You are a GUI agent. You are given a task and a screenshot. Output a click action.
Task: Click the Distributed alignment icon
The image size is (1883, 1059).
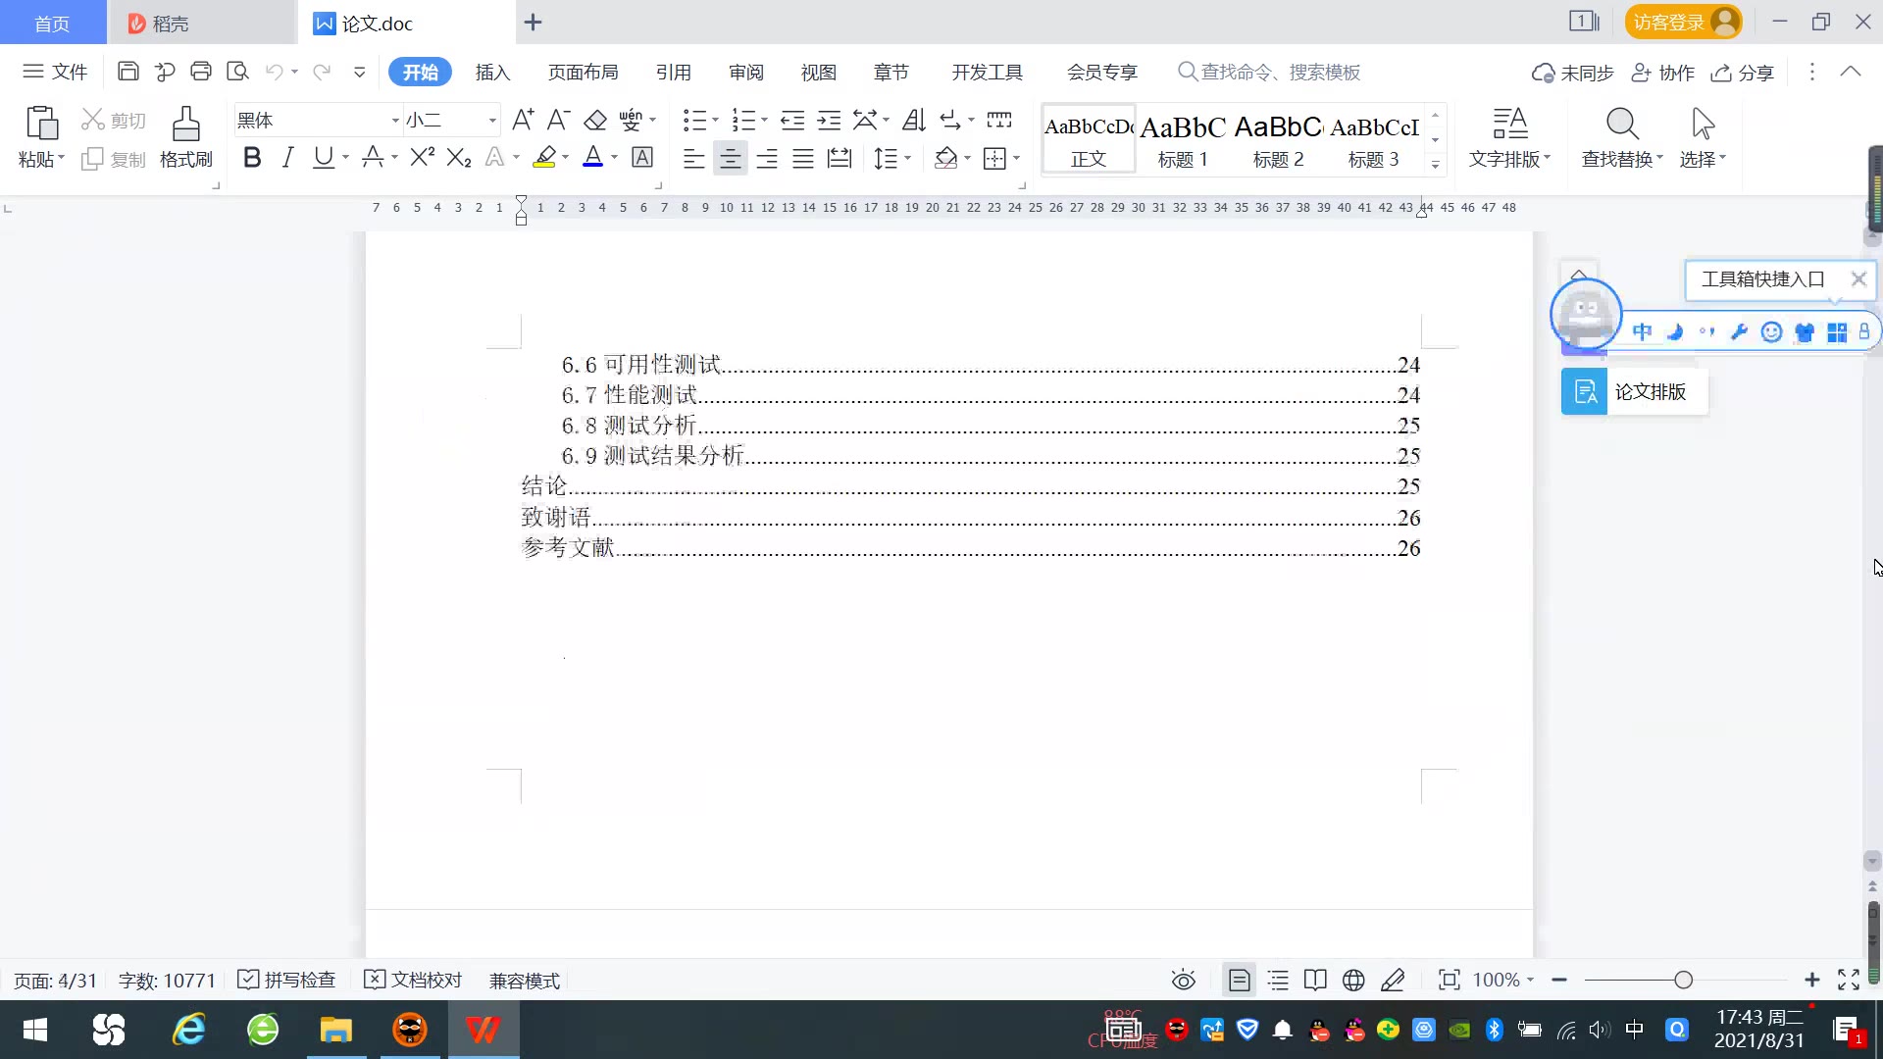(840, 158)
